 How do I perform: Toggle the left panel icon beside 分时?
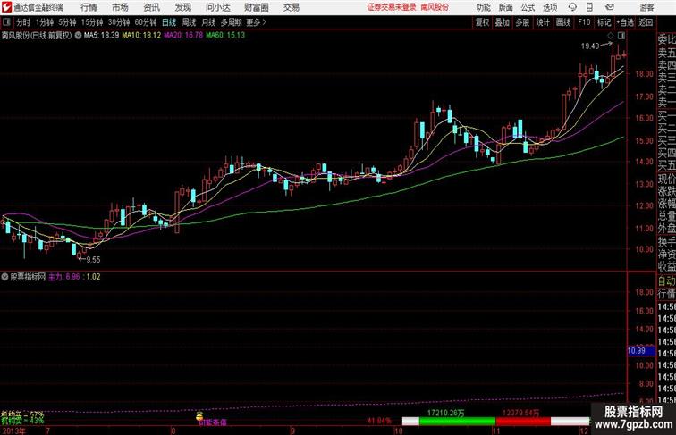pos(6,22)
